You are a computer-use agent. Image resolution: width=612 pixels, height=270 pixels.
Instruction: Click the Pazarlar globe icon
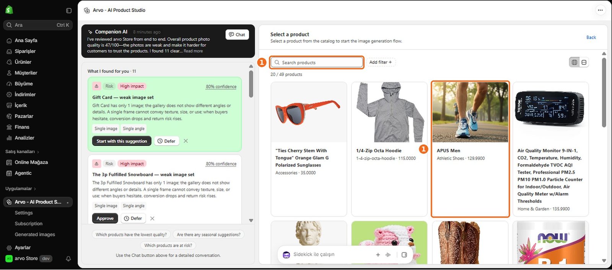[9, 116]
